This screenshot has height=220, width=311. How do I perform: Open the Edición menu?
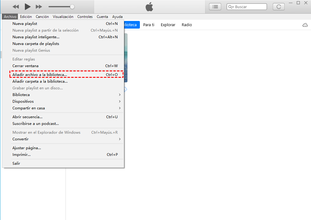coord(26,17)
